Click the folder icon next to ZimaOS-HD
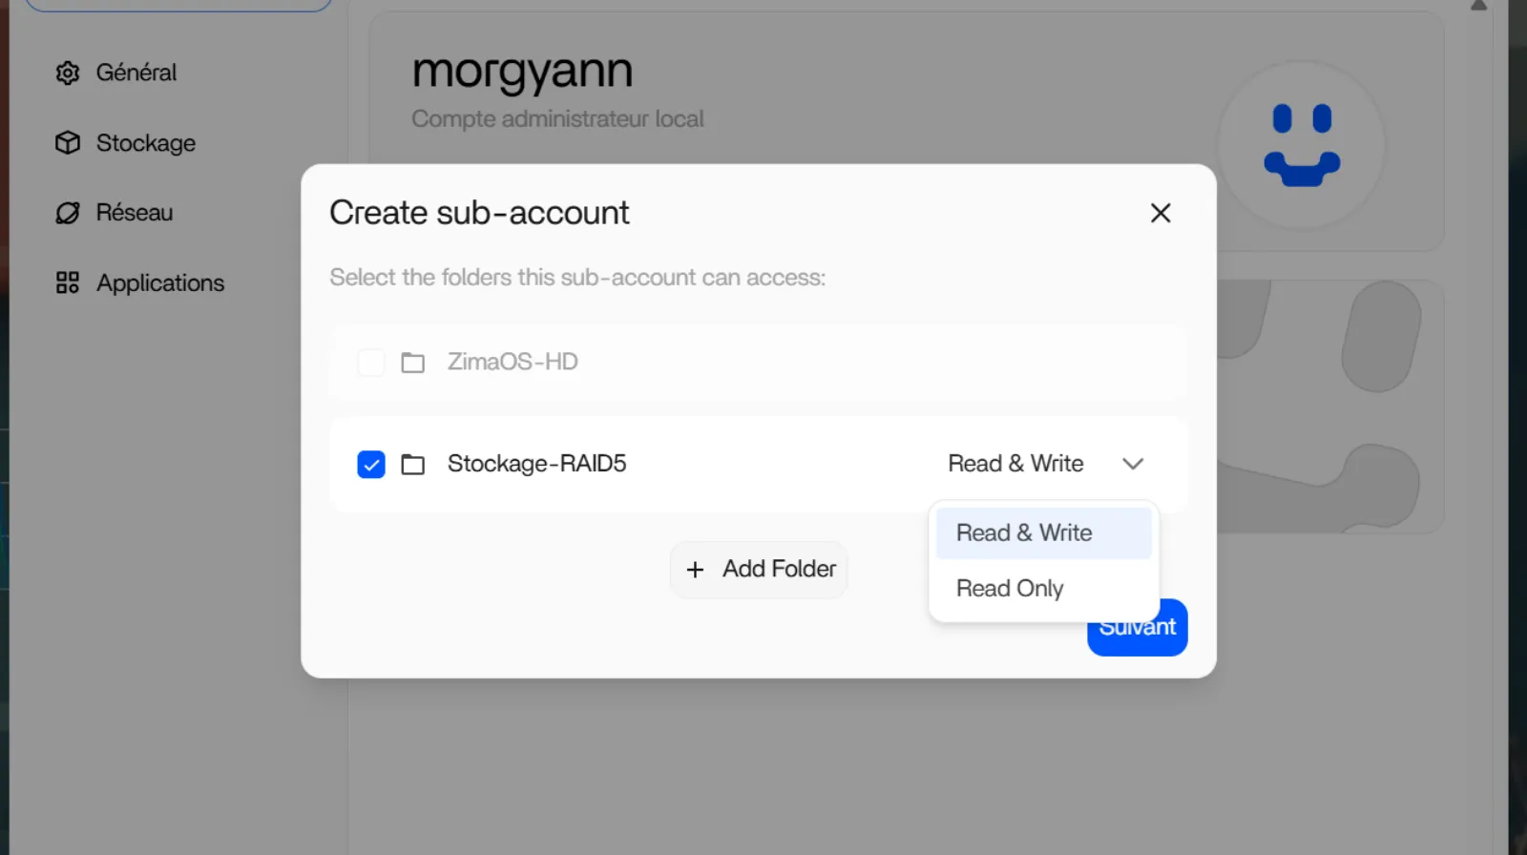 pos(412,363)
